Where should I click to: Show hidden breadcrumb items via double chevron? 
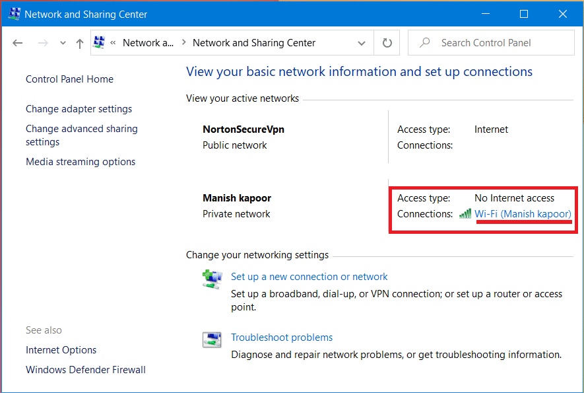(x=114, y=43)
